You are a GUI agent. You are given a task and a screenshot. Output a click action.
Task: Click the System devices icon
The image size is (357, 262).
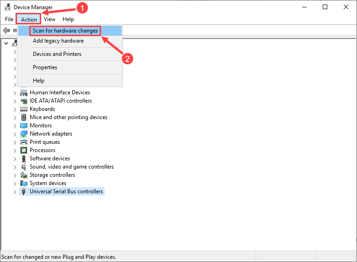tap(24, 183)
